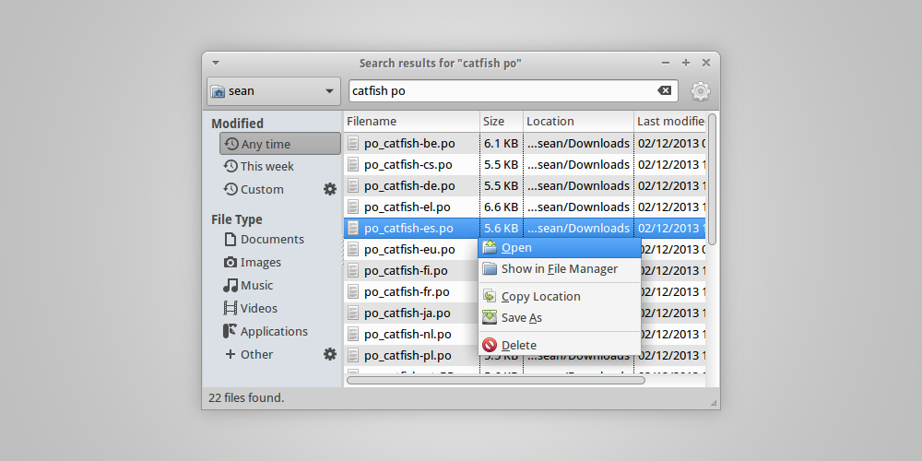
Task: Enable the This week filter
Action: [266, 167]
